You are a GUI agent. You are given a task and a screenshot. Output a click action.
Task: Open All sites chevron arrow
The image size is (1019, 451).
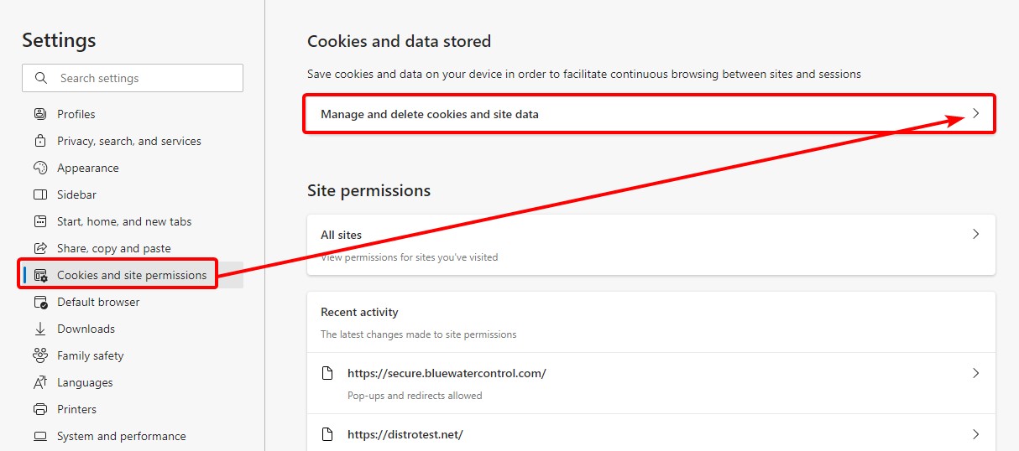[x=975, y=234]
